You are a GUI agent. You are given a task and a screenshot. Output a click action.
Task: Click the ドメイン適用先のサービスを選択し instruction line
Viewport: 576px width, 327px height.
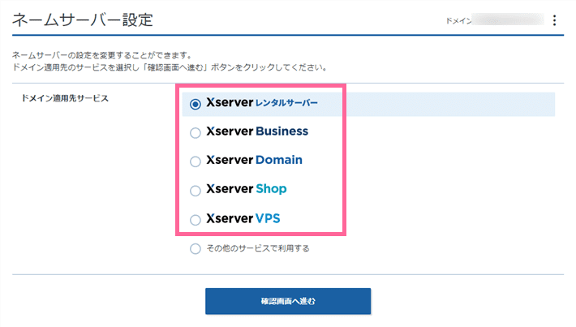point(170,67)
